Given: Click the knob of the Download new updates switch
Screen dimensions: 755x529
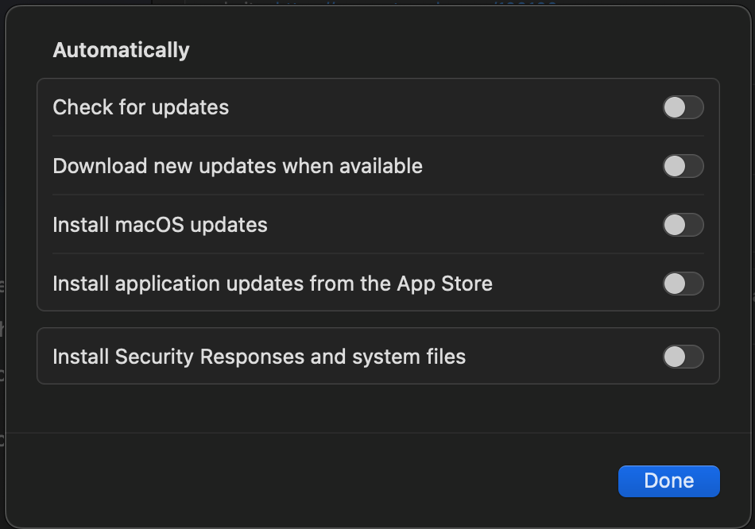Looking at the screenshot, I should 675,166.
